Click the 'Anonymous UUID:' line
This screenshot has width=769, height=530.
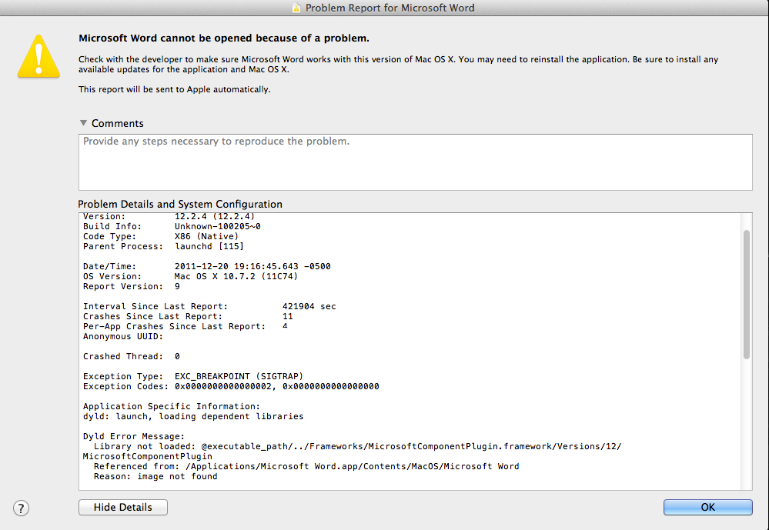123,336
